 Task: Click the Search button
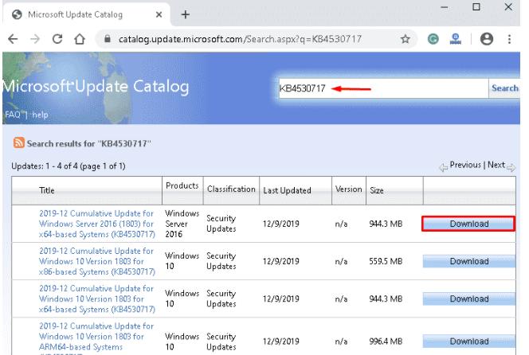coord(504,88)
